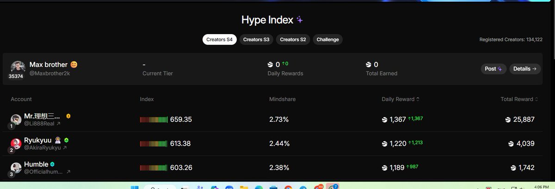Screen dimensions: 555x189
Task: Click the Humble avatar ranked 3
Action: [x=16, y=167]
